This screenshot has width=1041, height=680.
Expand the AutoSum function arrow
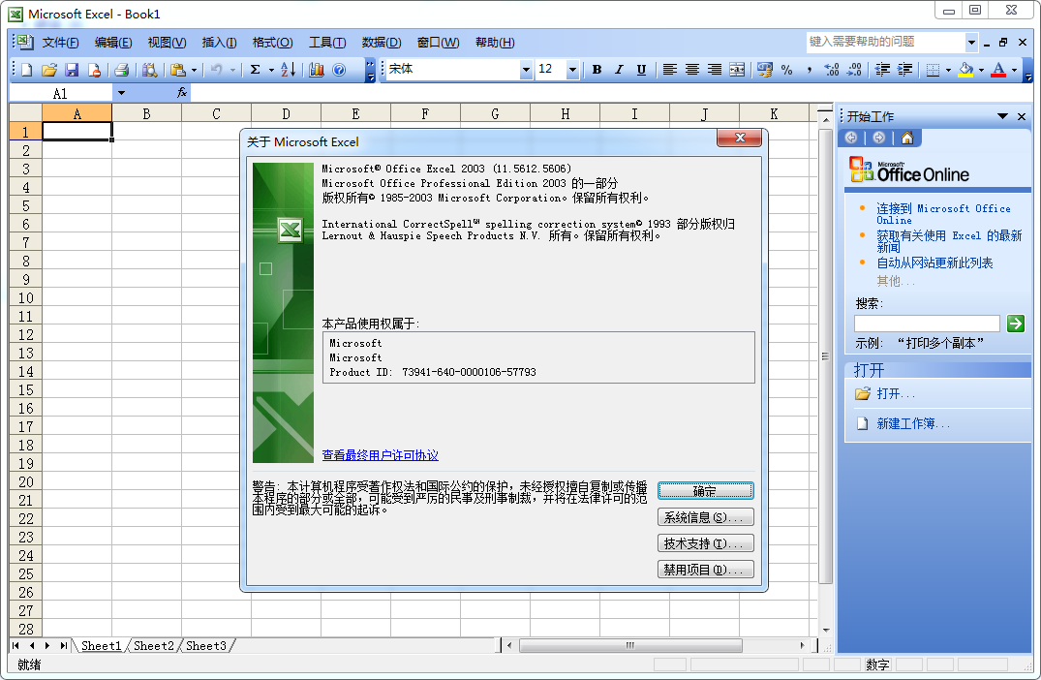(271, 70)
